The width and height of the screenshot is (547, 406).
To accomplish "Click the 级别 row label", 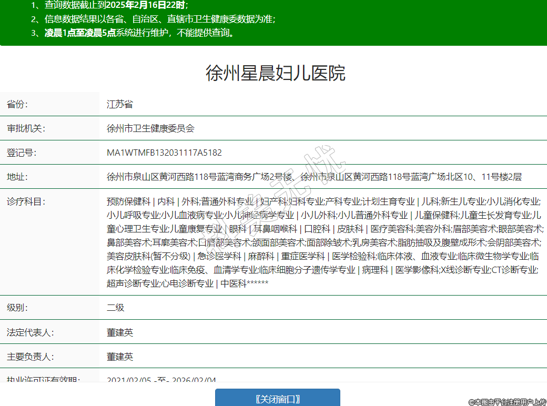I will click(x=17, y=308).
